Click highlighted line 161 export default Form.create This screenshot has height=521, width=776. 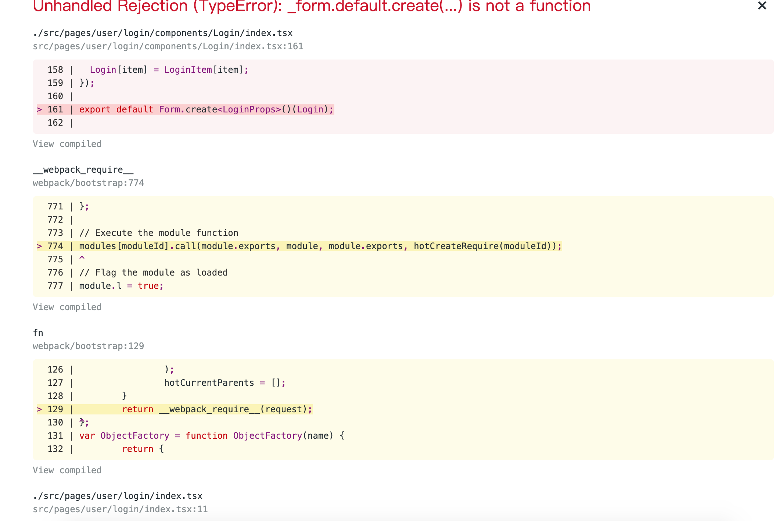[x=206, y=109]
